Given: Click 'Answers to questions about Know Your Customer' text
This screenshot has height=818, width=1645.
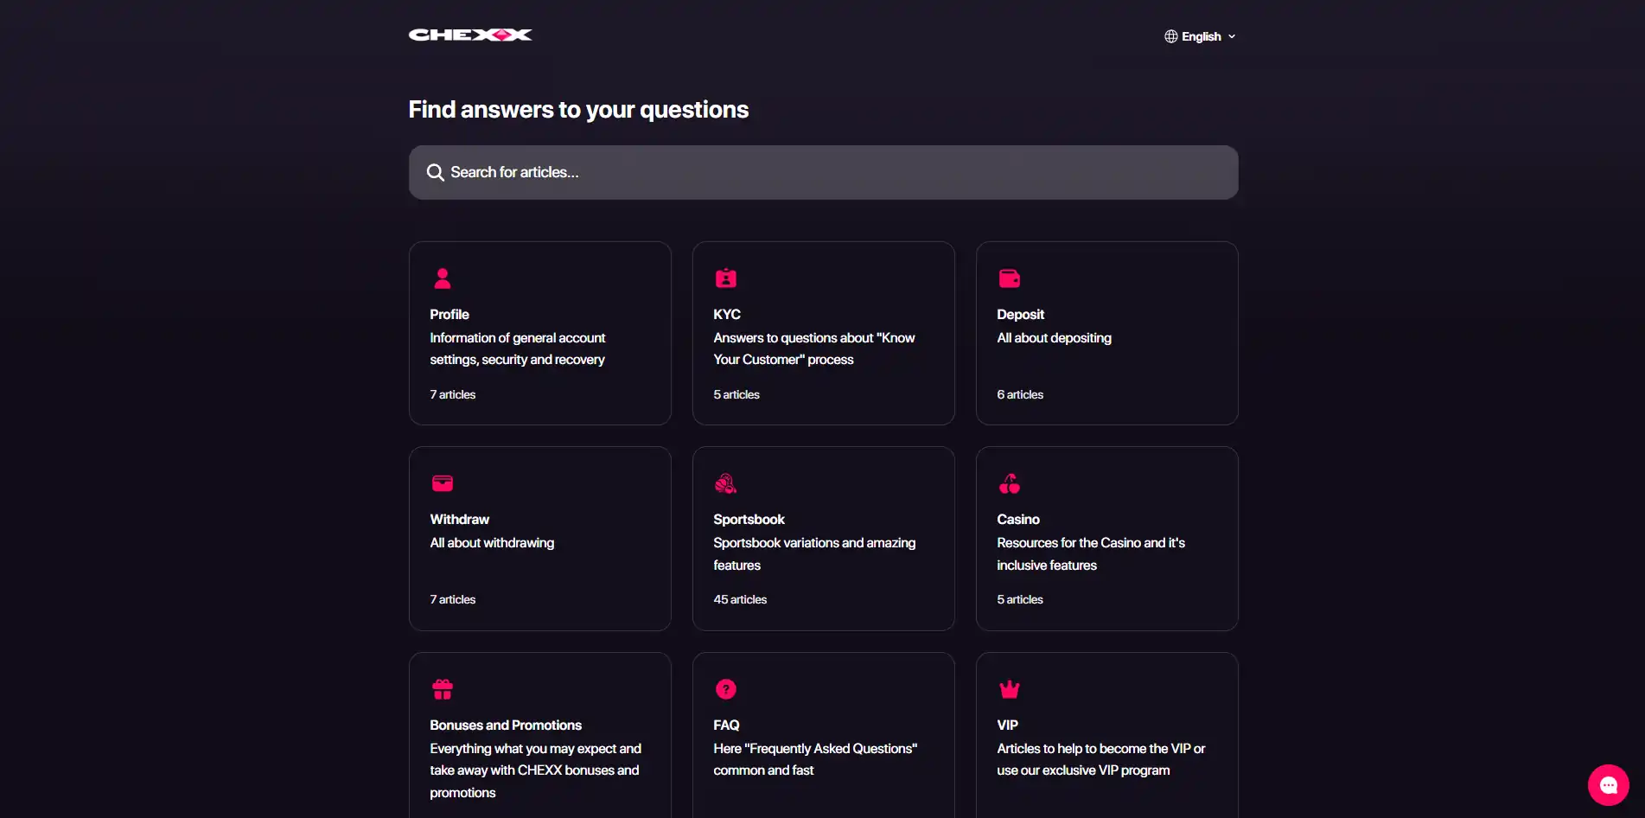Looking at the screenshot, I should tap(814, 348).
